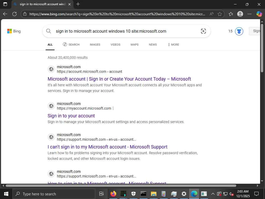The height and width of the screenshot is (199, 265).
Task: Click the horizontal scrollbar thumb
Action: [121, 186]
